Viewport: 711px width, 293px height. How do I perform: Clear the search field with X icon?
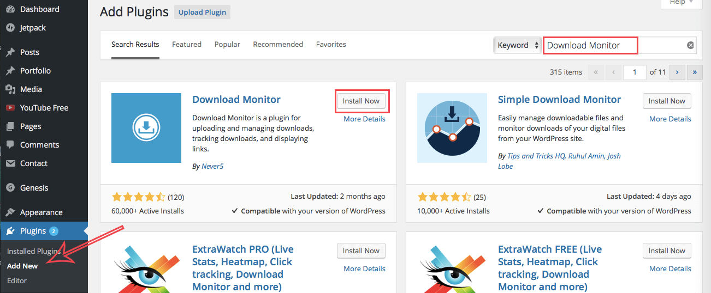tap(690, 45)
